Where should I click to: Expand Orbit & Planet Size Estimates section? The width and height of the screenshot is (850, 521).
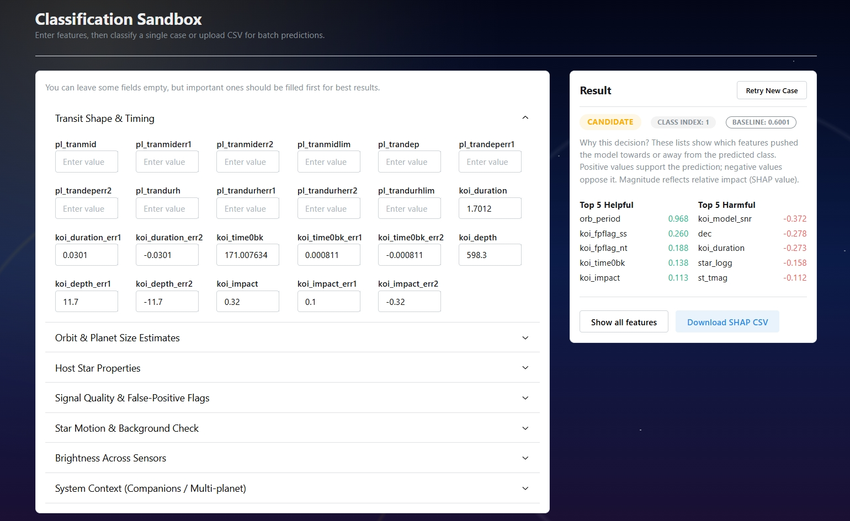pyautogui.click(x=292, y=338)
